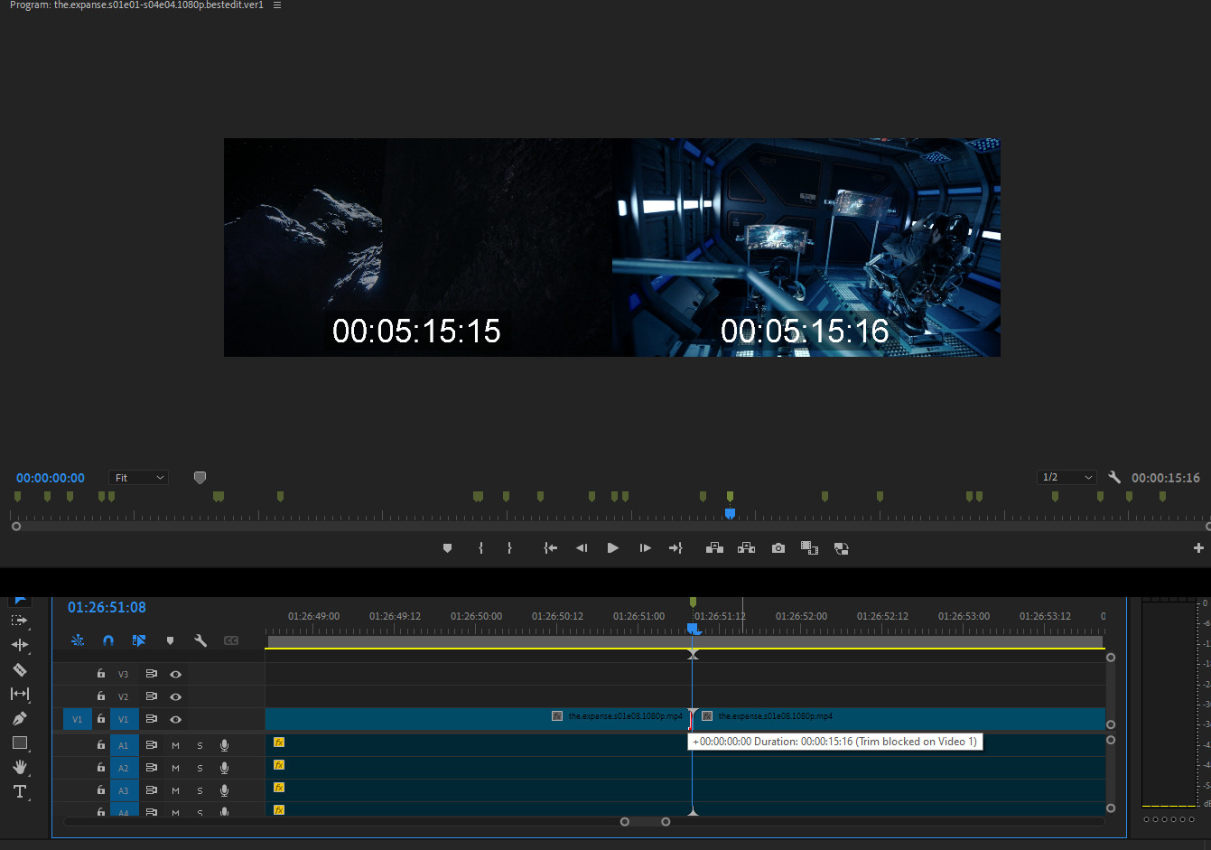Open the Fit zoom level dropdown
The image size is (1211, 850).
(138, 478)
